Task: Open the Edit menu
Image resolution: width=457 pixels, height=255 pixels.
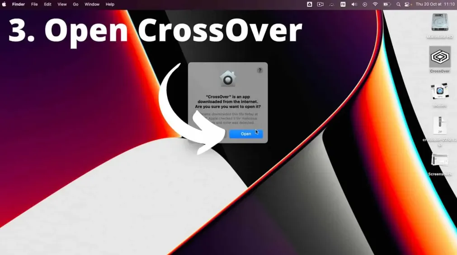Action: (x=47, y=5)
